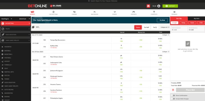This screenshot has width=205, height=101.
Task: Select Tennis in sports sidebar
Action: click(x=7, y=79)
